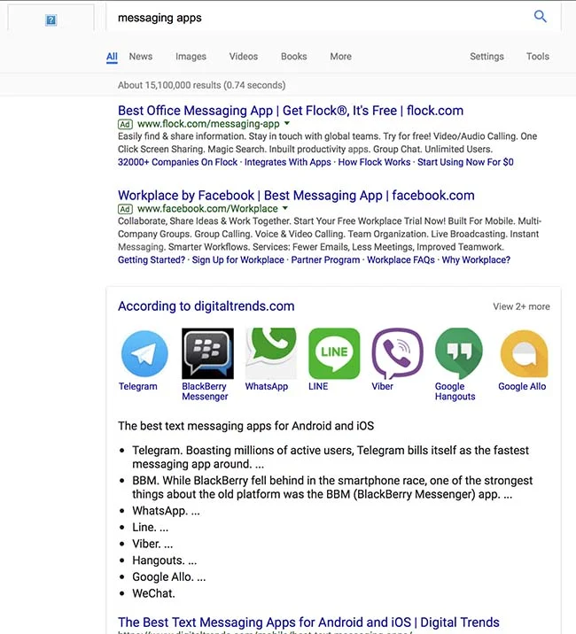Switch to the Videos tab
576x634 pixels.
(244, 57)
